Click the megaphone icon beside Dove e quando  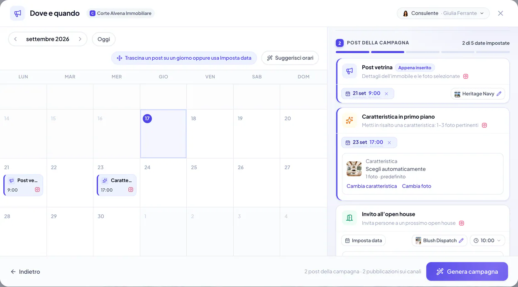click(17, 13)
